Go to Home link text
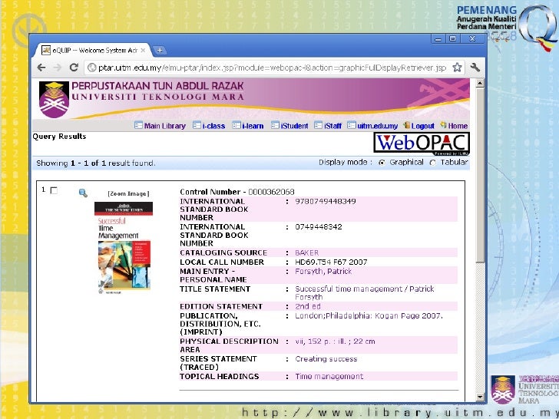The height and width of the screenshot is (419, 559). [x=458, y=126]
